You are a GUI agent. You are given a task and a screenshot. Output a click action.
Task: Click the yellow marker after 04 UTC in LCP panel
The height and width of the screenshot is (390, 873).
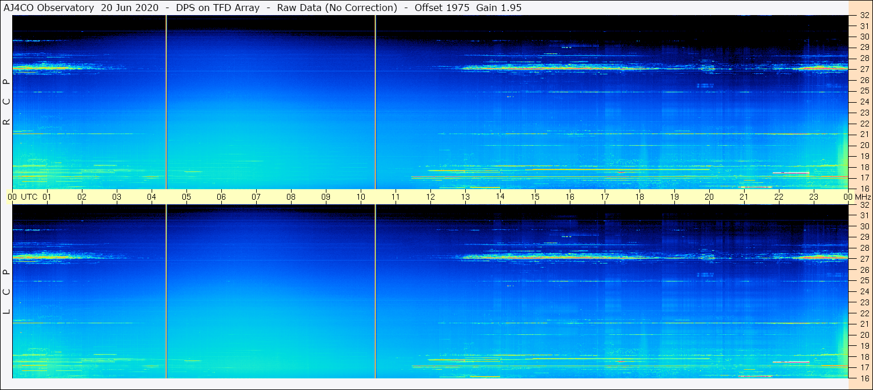click(166, 291)
